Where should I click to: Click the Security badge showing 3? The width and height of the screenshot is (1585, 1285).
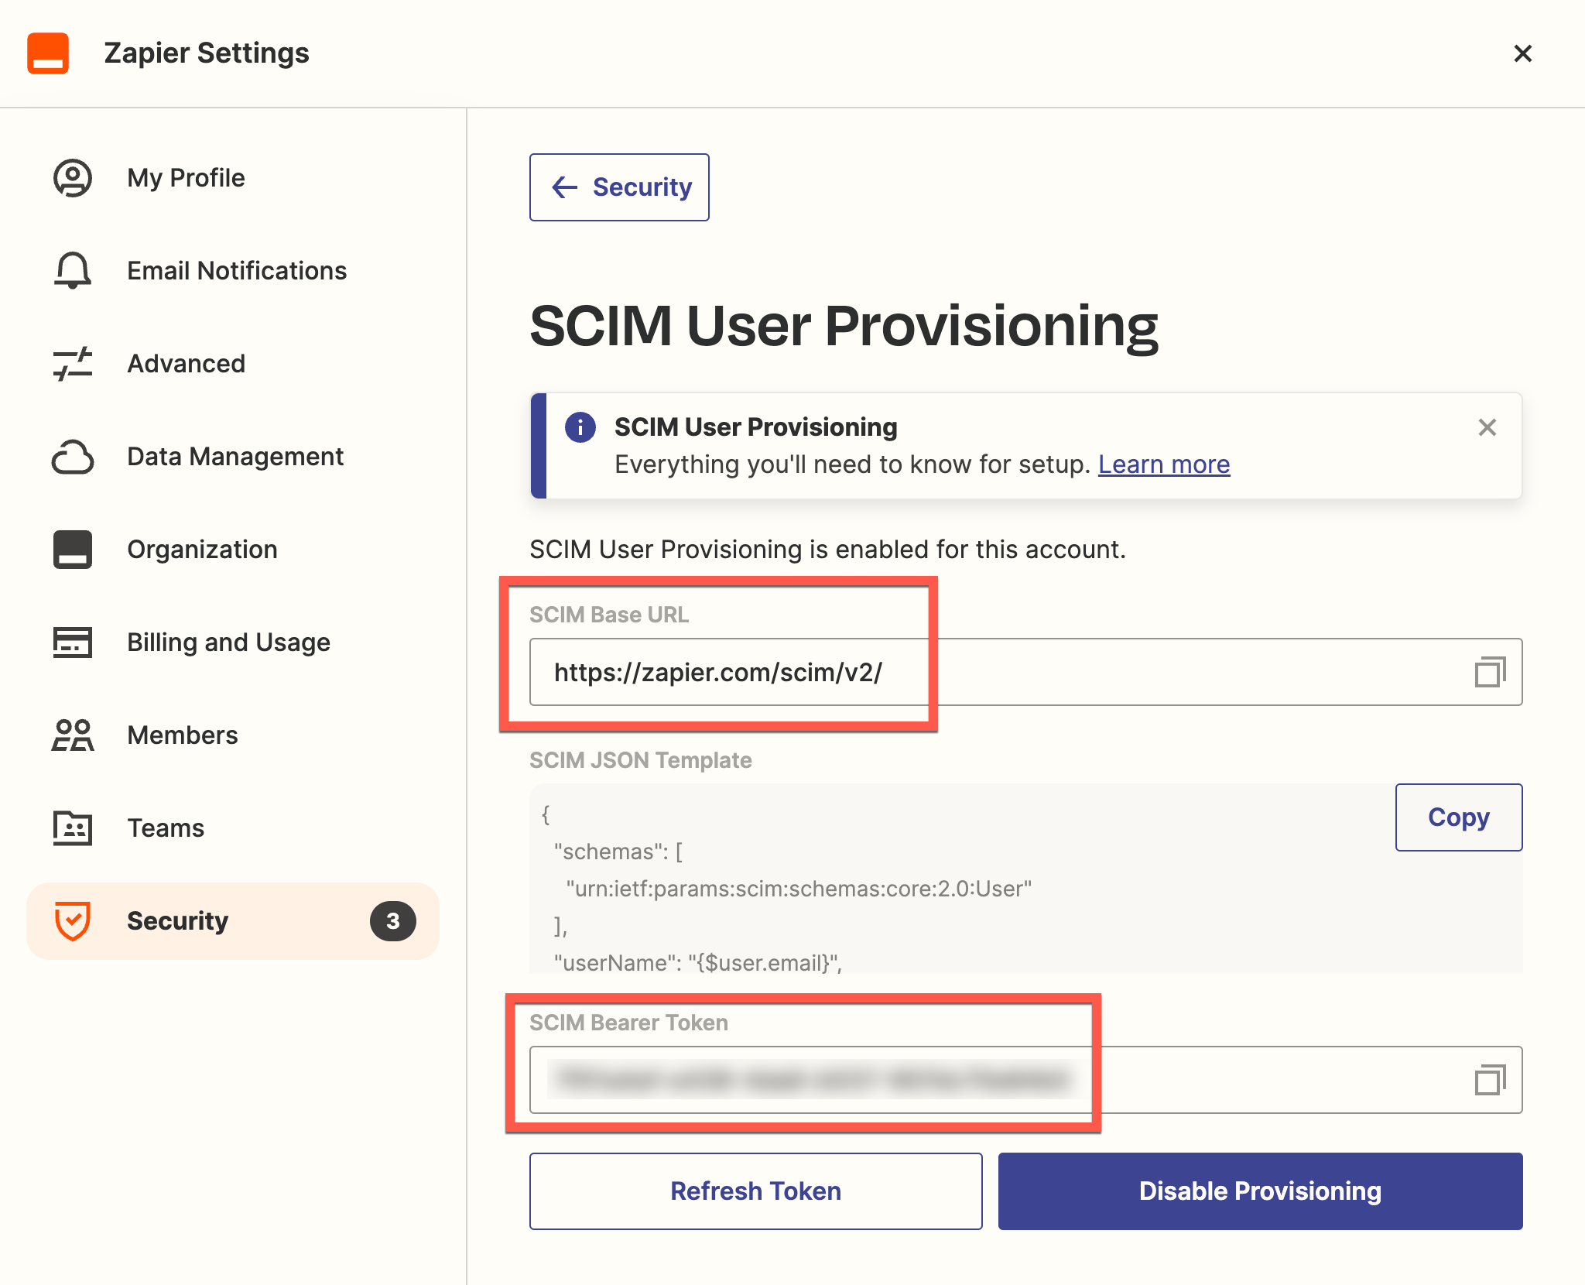pos(393,921)
